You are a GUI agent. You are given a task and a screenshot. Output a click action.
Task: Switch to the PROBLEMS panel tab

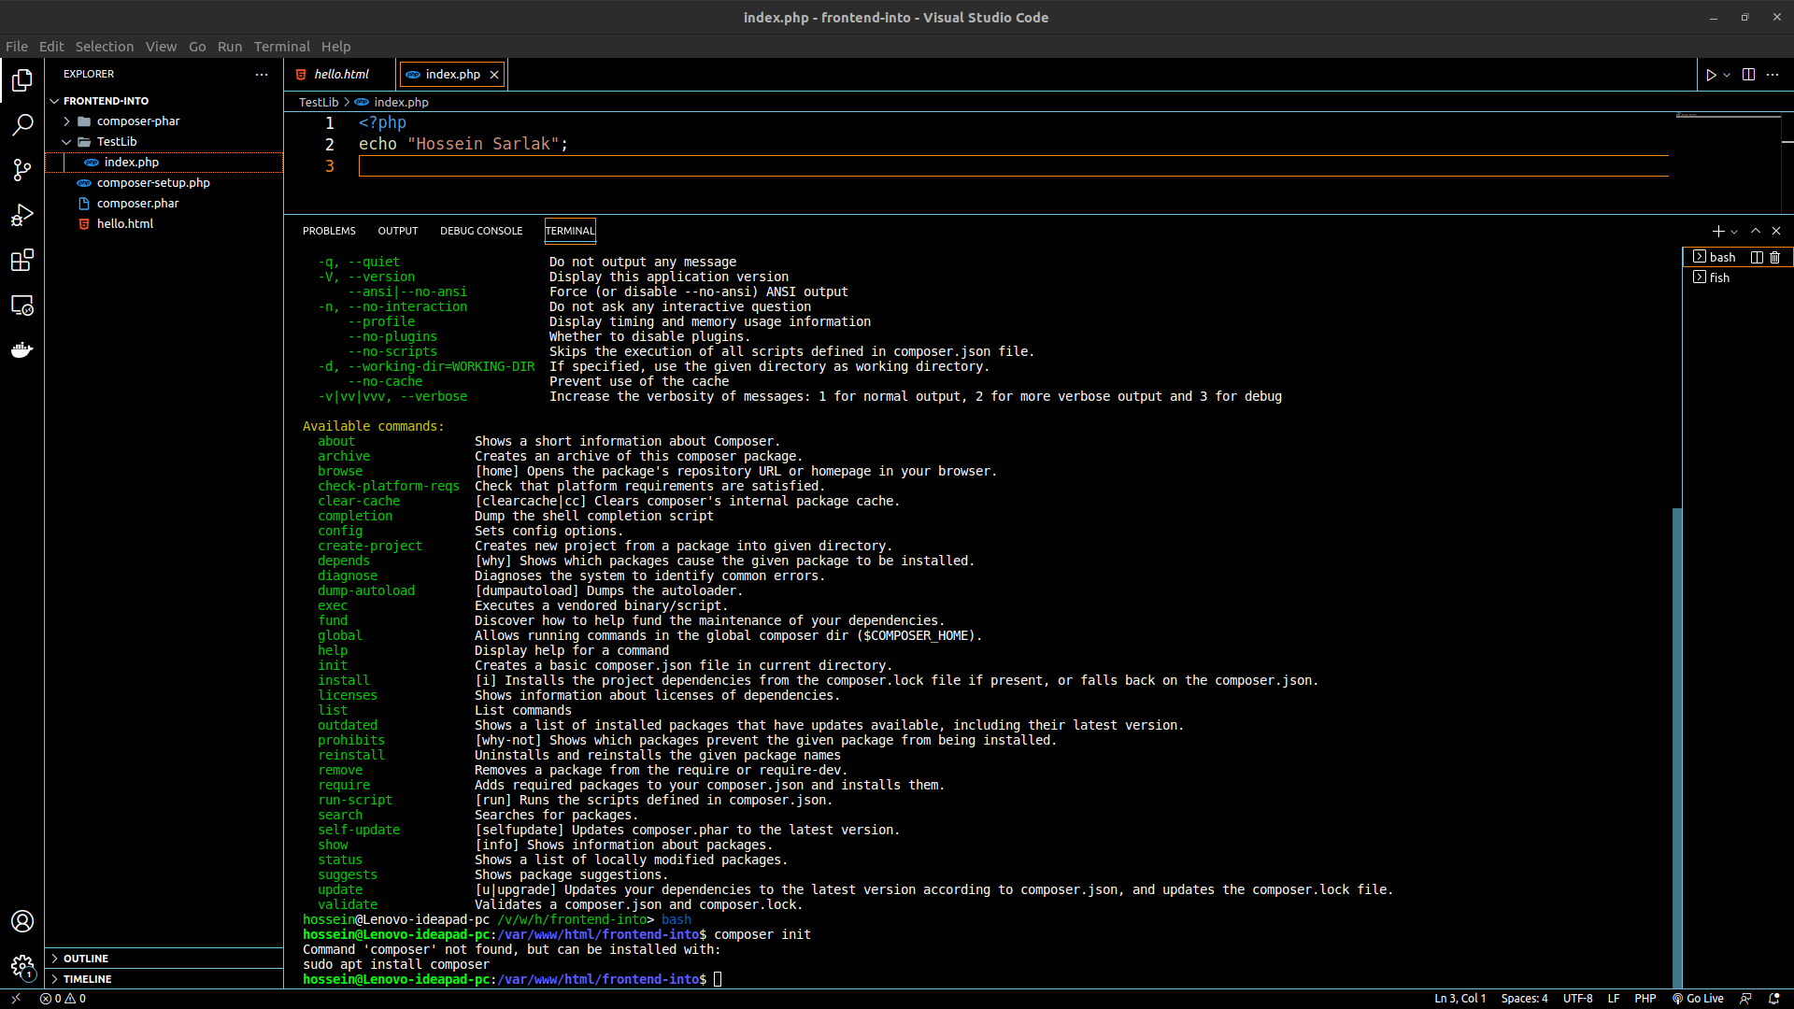[x=329, y=231]
